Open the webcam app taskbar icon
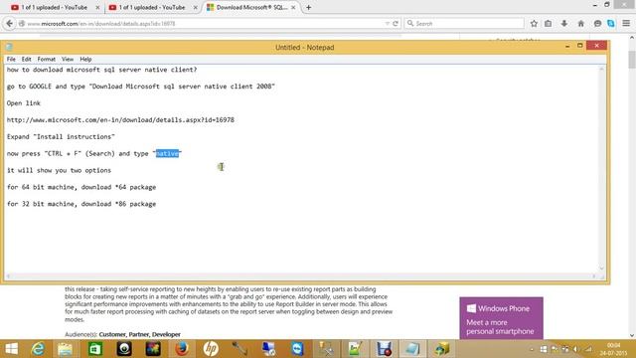Screen dimensions: 636x358 pyautogui.click(x=124, y=349)
